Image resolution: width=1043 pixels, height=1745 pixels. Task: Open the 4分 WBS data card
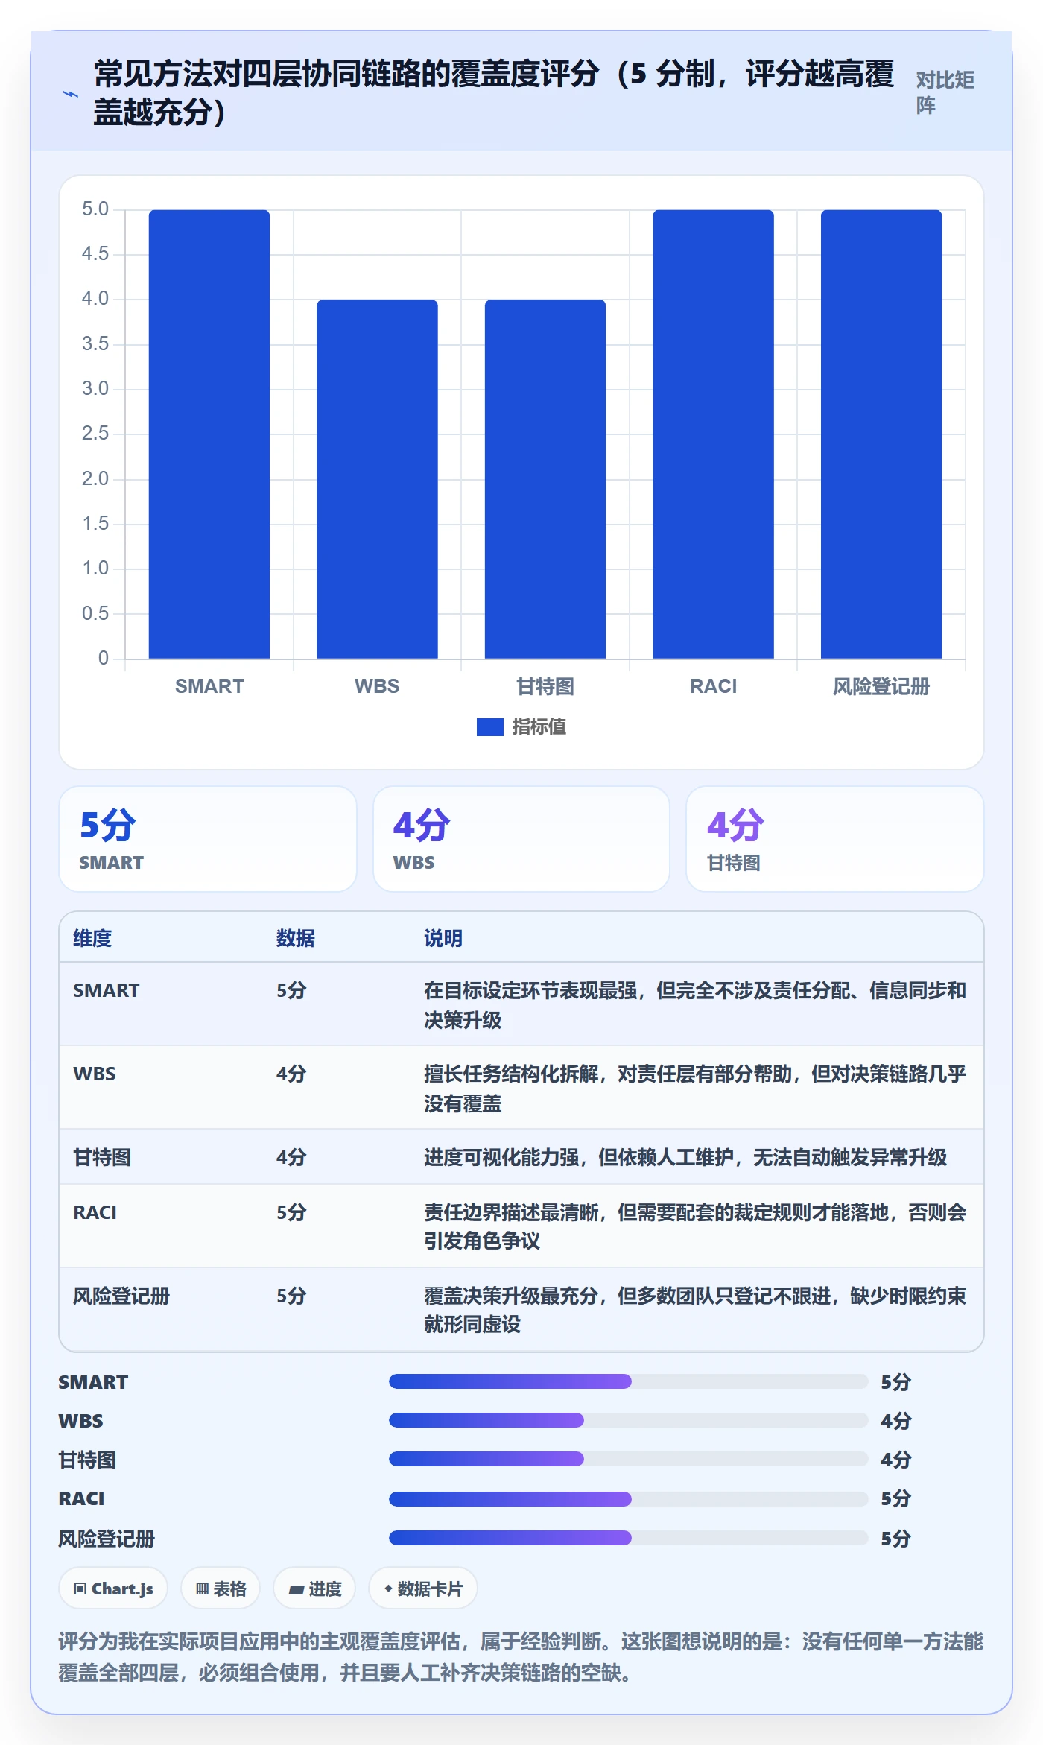(x=521, y=839)
